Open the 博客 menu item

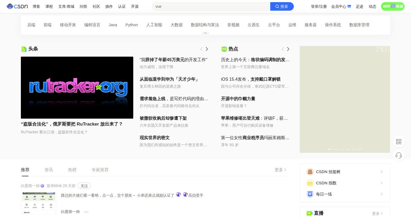pos(36,6)
